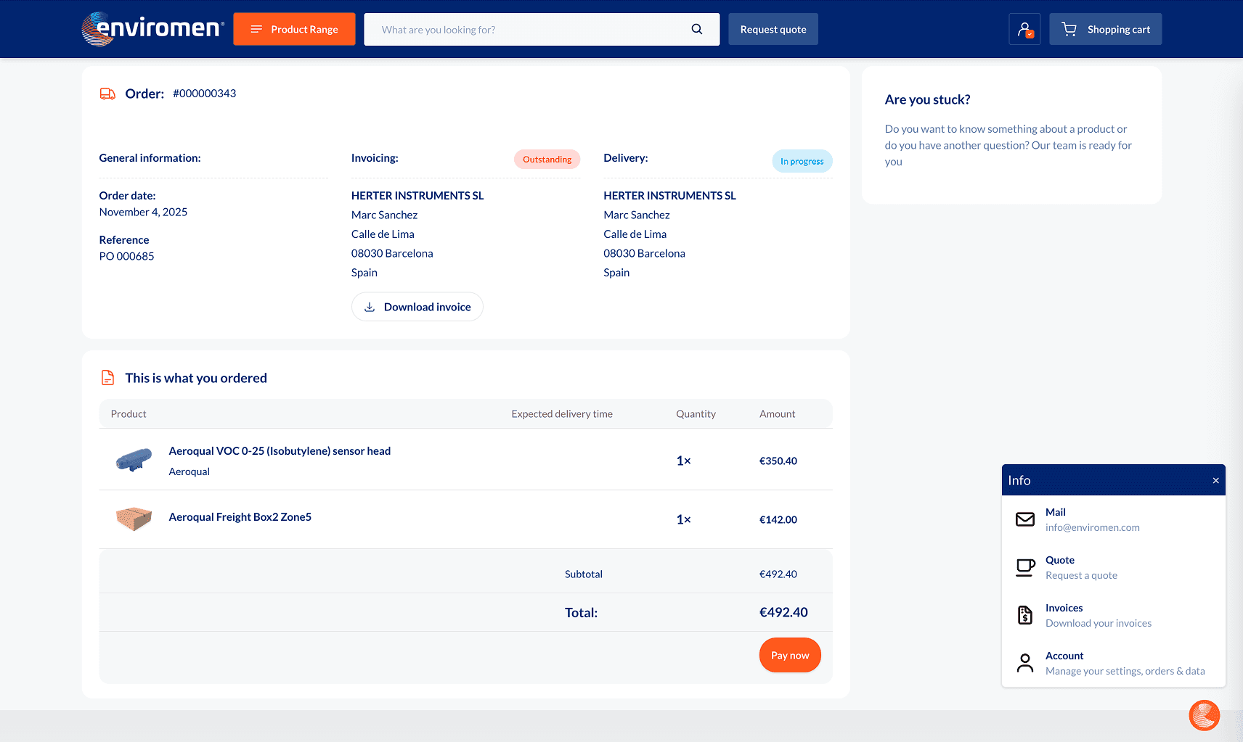Click the Product column header

click(x=129, y=414)
